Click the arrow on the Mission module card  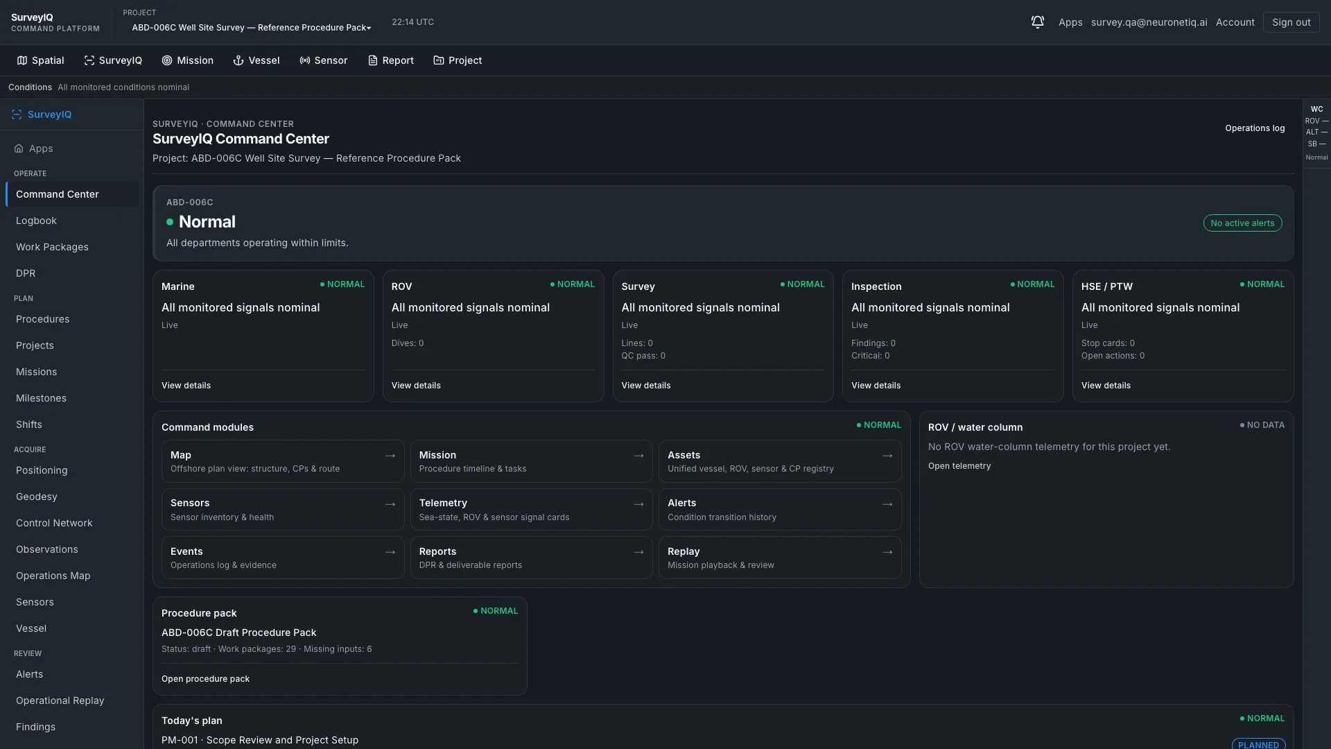click(639, 456)
